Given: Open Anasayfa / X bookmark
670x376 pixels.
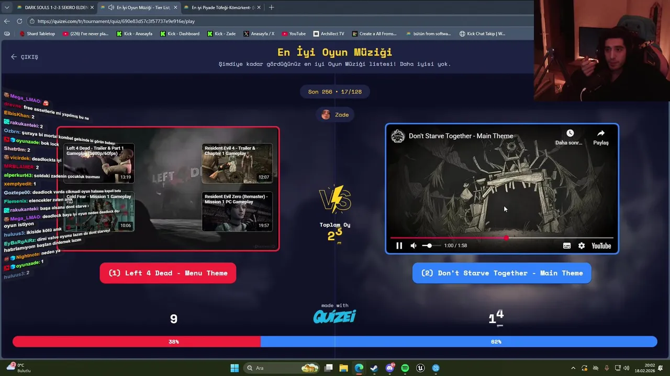Looking at the screenshot, I should coord(259,33).
